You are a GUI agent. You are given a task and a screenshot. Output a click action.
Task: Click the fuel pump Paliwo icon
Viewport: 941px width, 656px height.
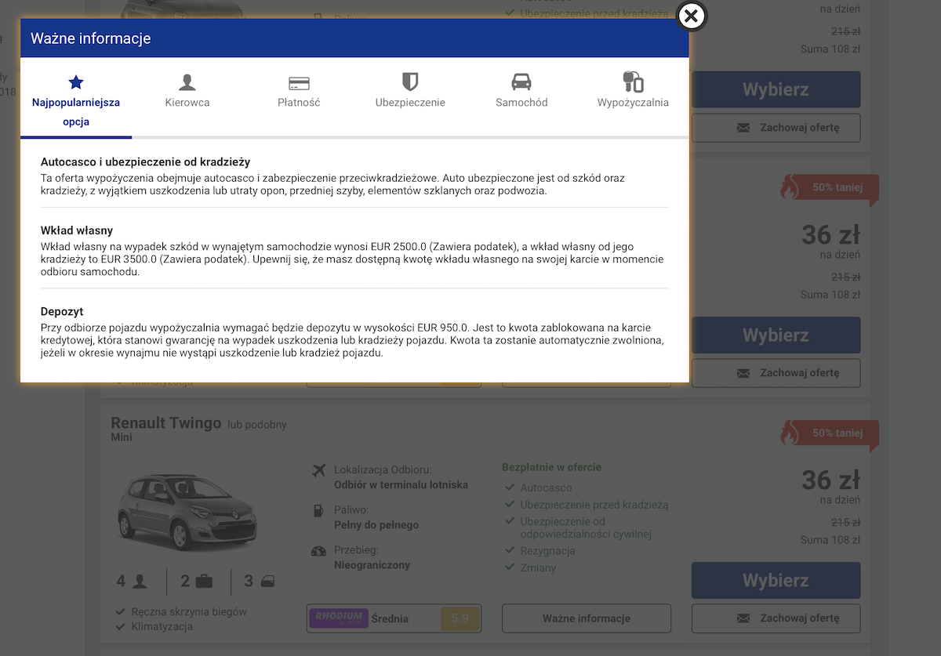pyautogui.click(x=318, y=510)
